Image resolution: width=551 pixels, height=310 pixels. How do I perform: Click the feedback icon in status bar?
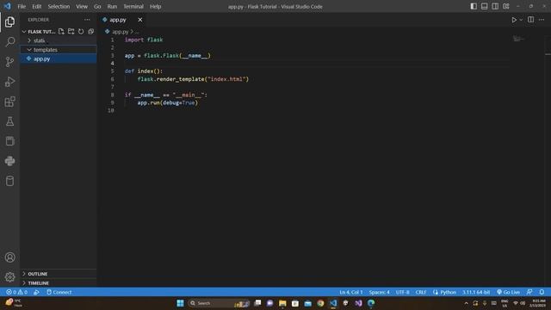529,292
